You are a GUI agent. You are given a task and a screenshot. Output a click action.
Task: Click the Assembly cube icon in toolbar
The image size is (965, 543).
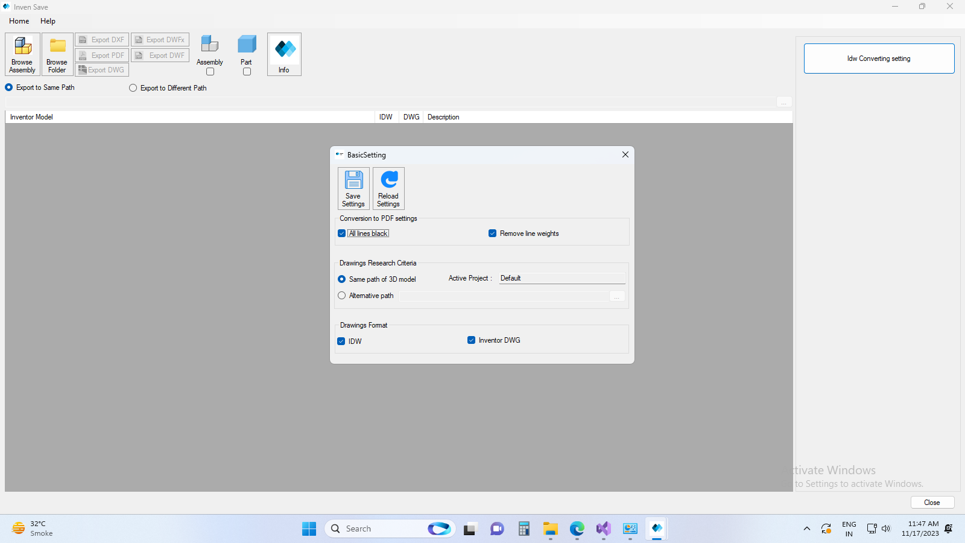pyautogui.click(x=210, y=44)
